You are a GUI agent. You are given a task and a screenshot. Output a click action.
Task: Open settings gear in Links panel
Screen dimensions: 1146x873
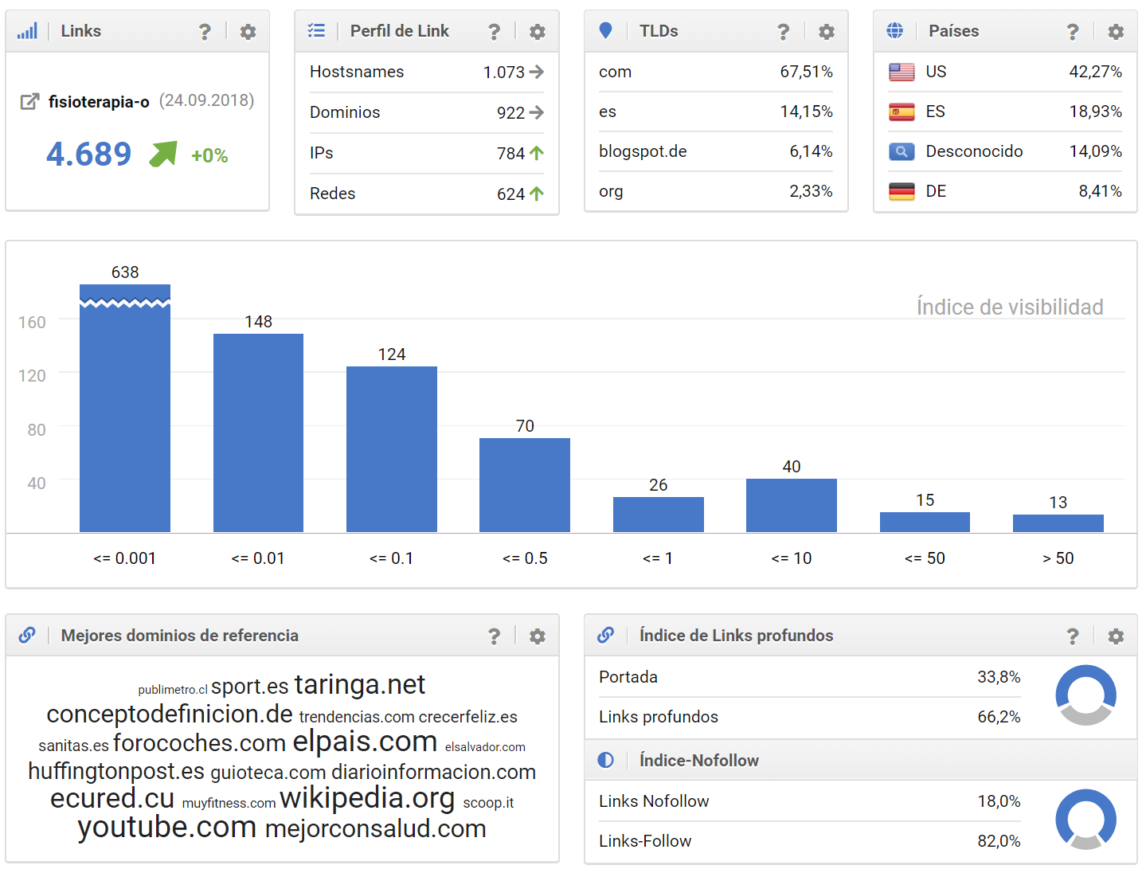(x=248, y=32)
